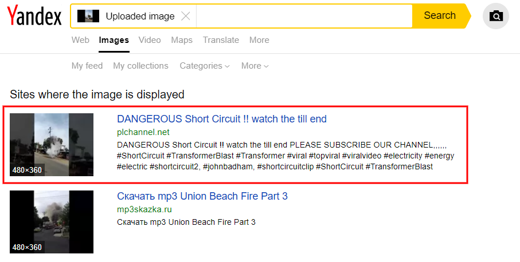Switch to the Video tab
Screen dimensions: 520x262
[150, 40]
